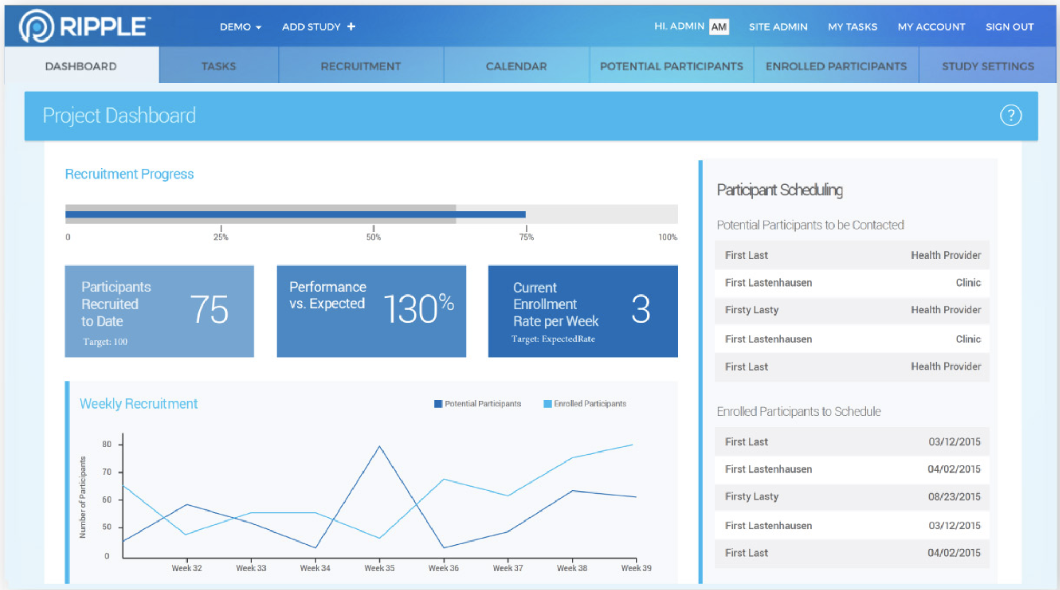The width and height of the screenshot is (1060, 590).
Task: Go to the Calendar tab
Action: tap(516, 66)
